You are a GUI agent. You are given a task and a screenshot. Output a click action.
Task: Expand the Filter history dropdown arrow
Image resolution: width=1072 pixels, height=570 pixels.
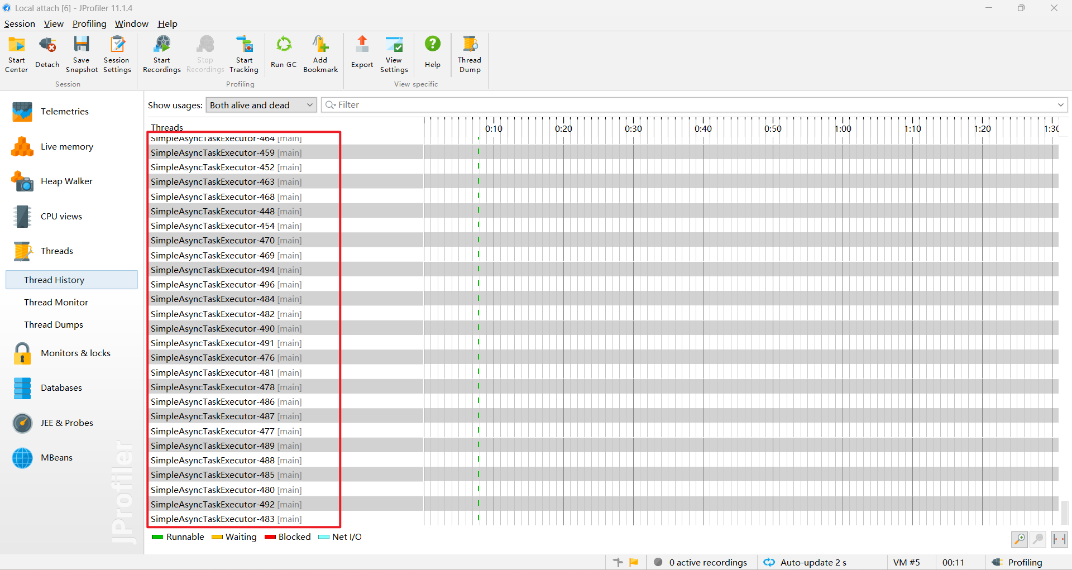(1060, 105)
